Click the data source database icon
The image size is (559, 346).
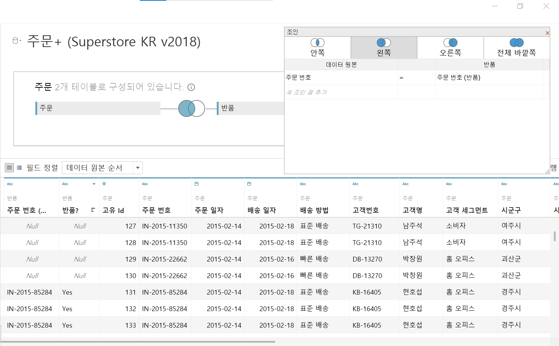coord(15,40)
